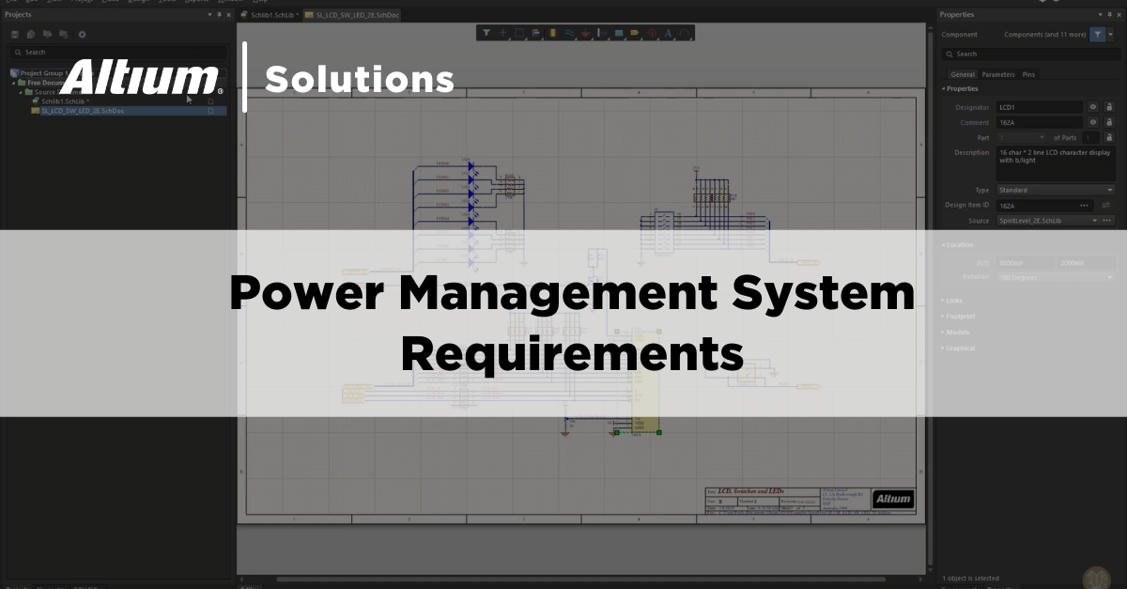Switch to the Parameters tab

pyautogui.click(x=998, y=74)
